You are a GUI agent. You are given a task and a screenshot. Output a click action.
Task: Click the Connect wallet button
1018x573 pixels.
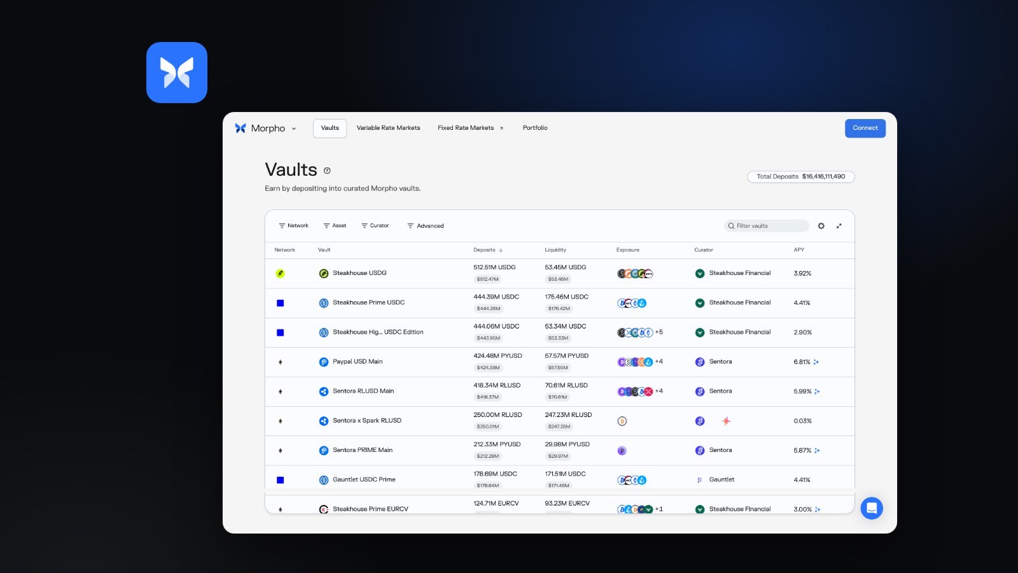[865, 128]
